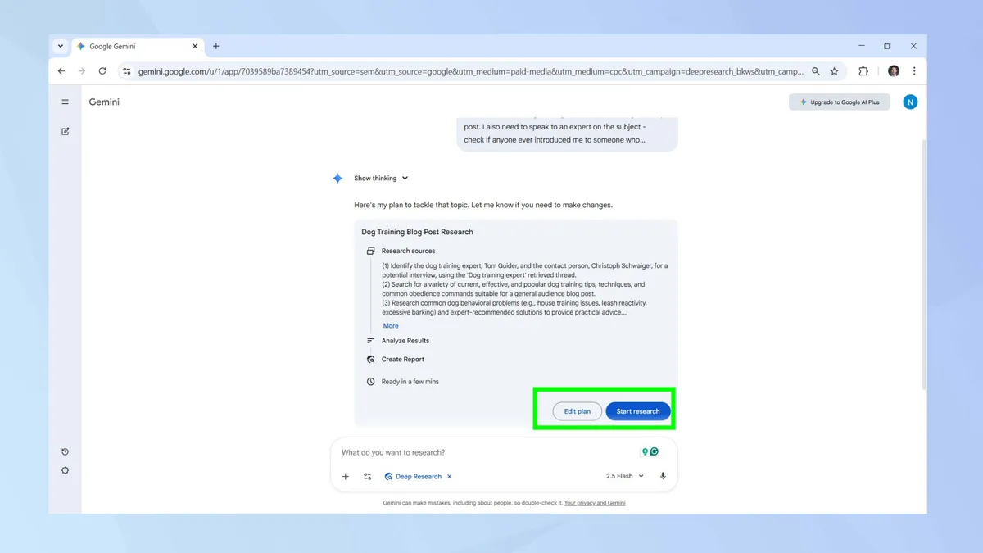Open the 2.5 Flash model dropdown
The height and width of the screenshot is (553, 983).
pyautogui.click(x=624, y=475)
